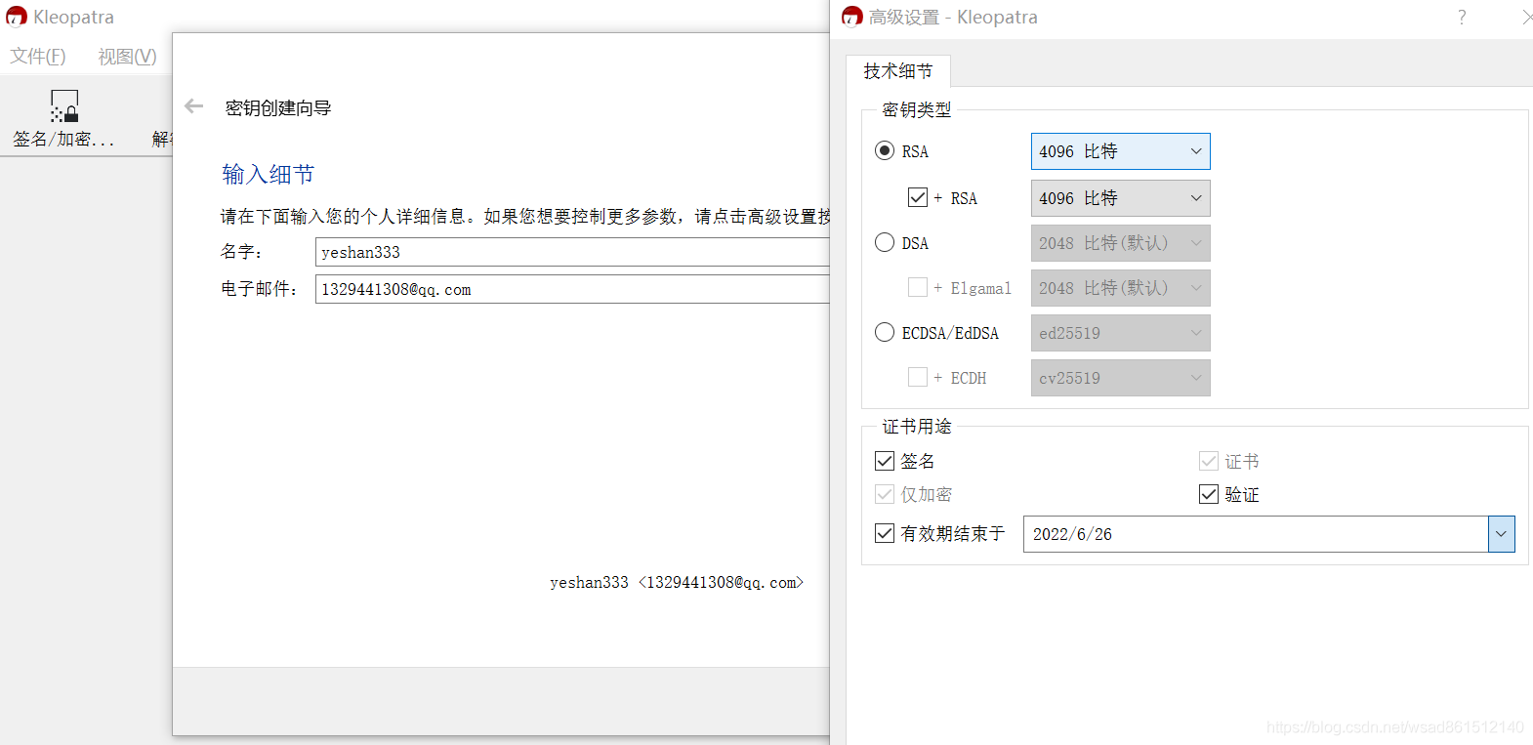
Task: Click the 电子邮件 email input field
Action: tap(572, 289)
